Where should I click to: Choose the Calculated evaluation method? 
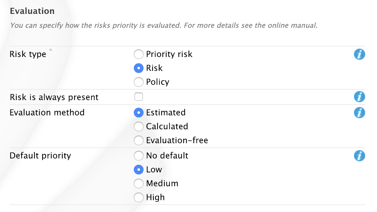tap(139, 127)
